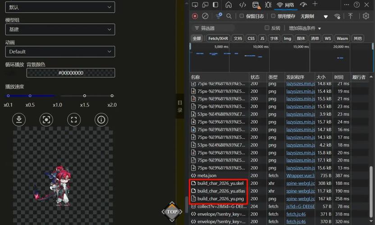Open the 模型组 基建 dropdown

pos(60,29)
